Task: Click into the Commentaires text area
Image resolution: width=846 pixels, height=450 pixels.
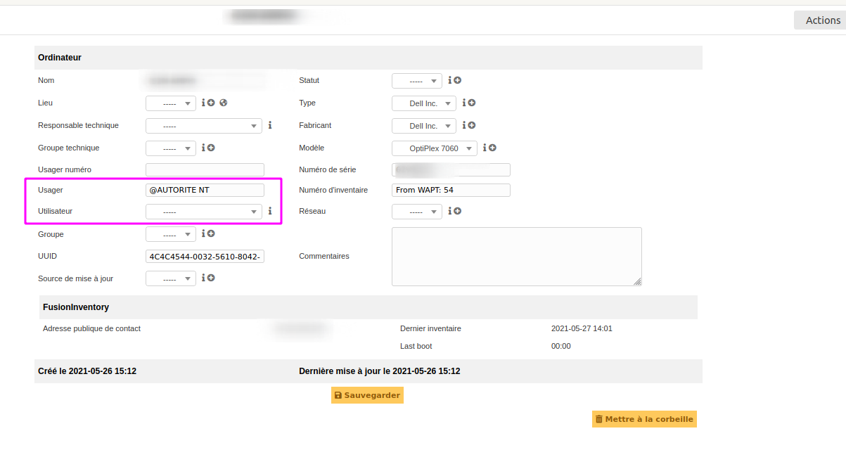Action: (x=516, y=256)
